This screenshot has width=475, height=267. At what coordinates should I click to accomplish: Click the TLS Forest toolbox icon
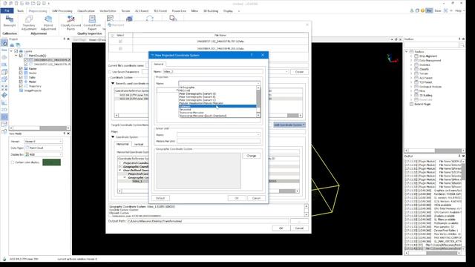[x=416, y=82]
